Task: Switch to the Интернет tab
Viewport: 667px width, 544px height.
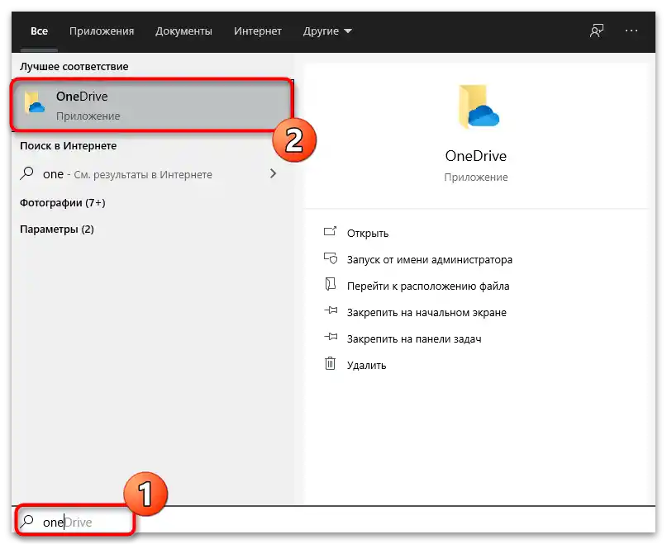Action: click(x=258, y=31)
